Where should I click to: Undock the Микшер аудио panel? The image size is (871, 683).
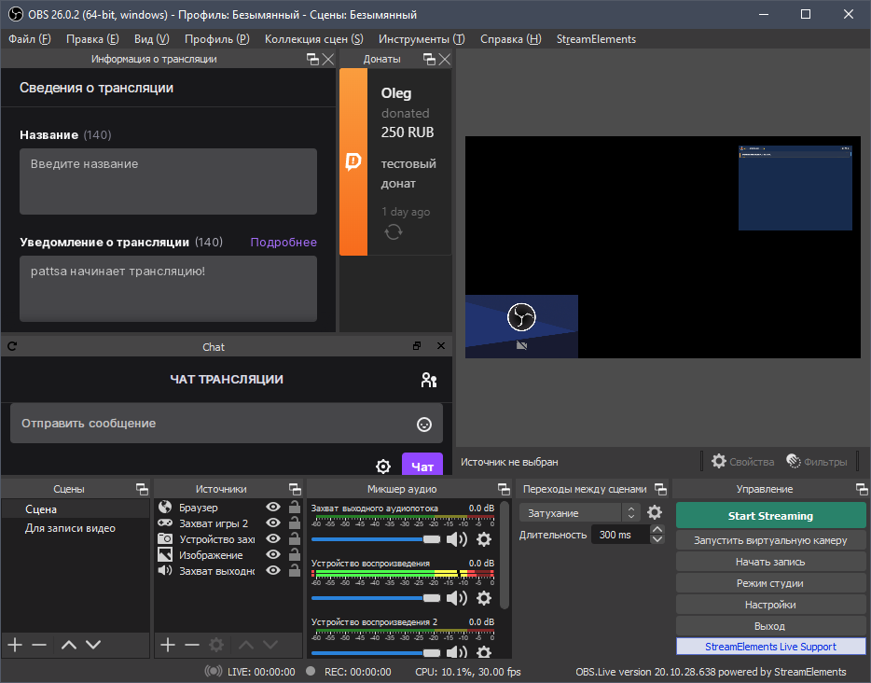(x=504, y=489)
